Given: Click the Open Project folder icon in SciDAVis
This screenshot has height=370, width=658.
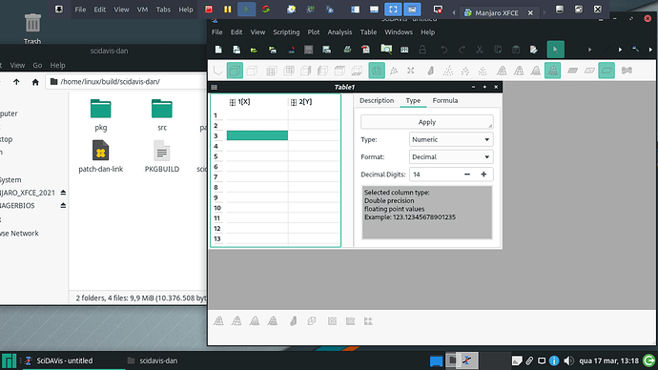Looking at the screenshot, I should coord(254,50).
